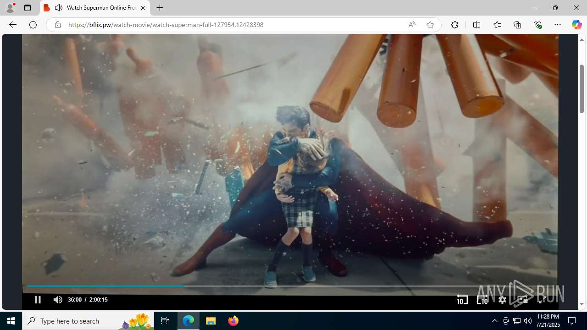This screenshot has height=330, width=587.
Task: Open Collections panel
Action: (517, 25)
